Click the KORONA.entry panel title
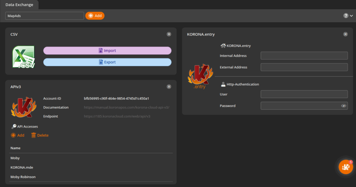This screenshot has height=187, width=356. [x=201, y=34]
